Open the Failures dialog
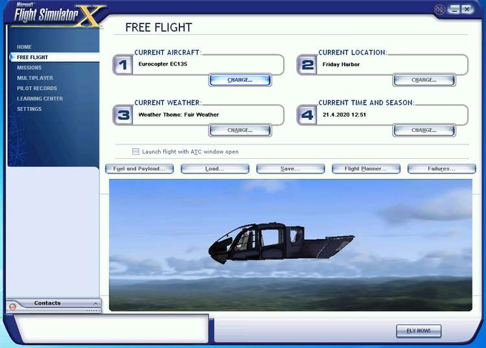486x348 pixels. coord(441,169)
